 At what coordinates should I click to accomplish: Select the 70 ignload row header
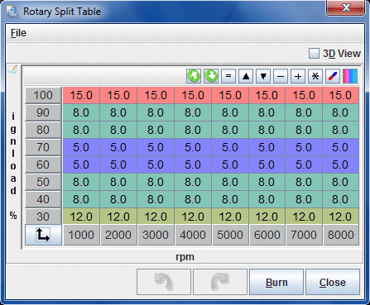[x=43, y=147]
